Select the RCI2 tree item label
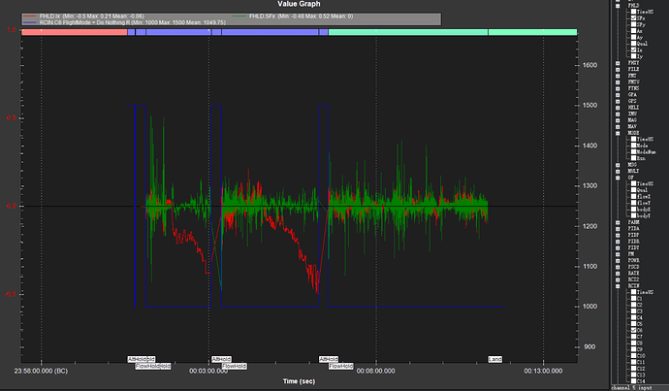Viewport: 669px width, 391px height. click(633, 279)
